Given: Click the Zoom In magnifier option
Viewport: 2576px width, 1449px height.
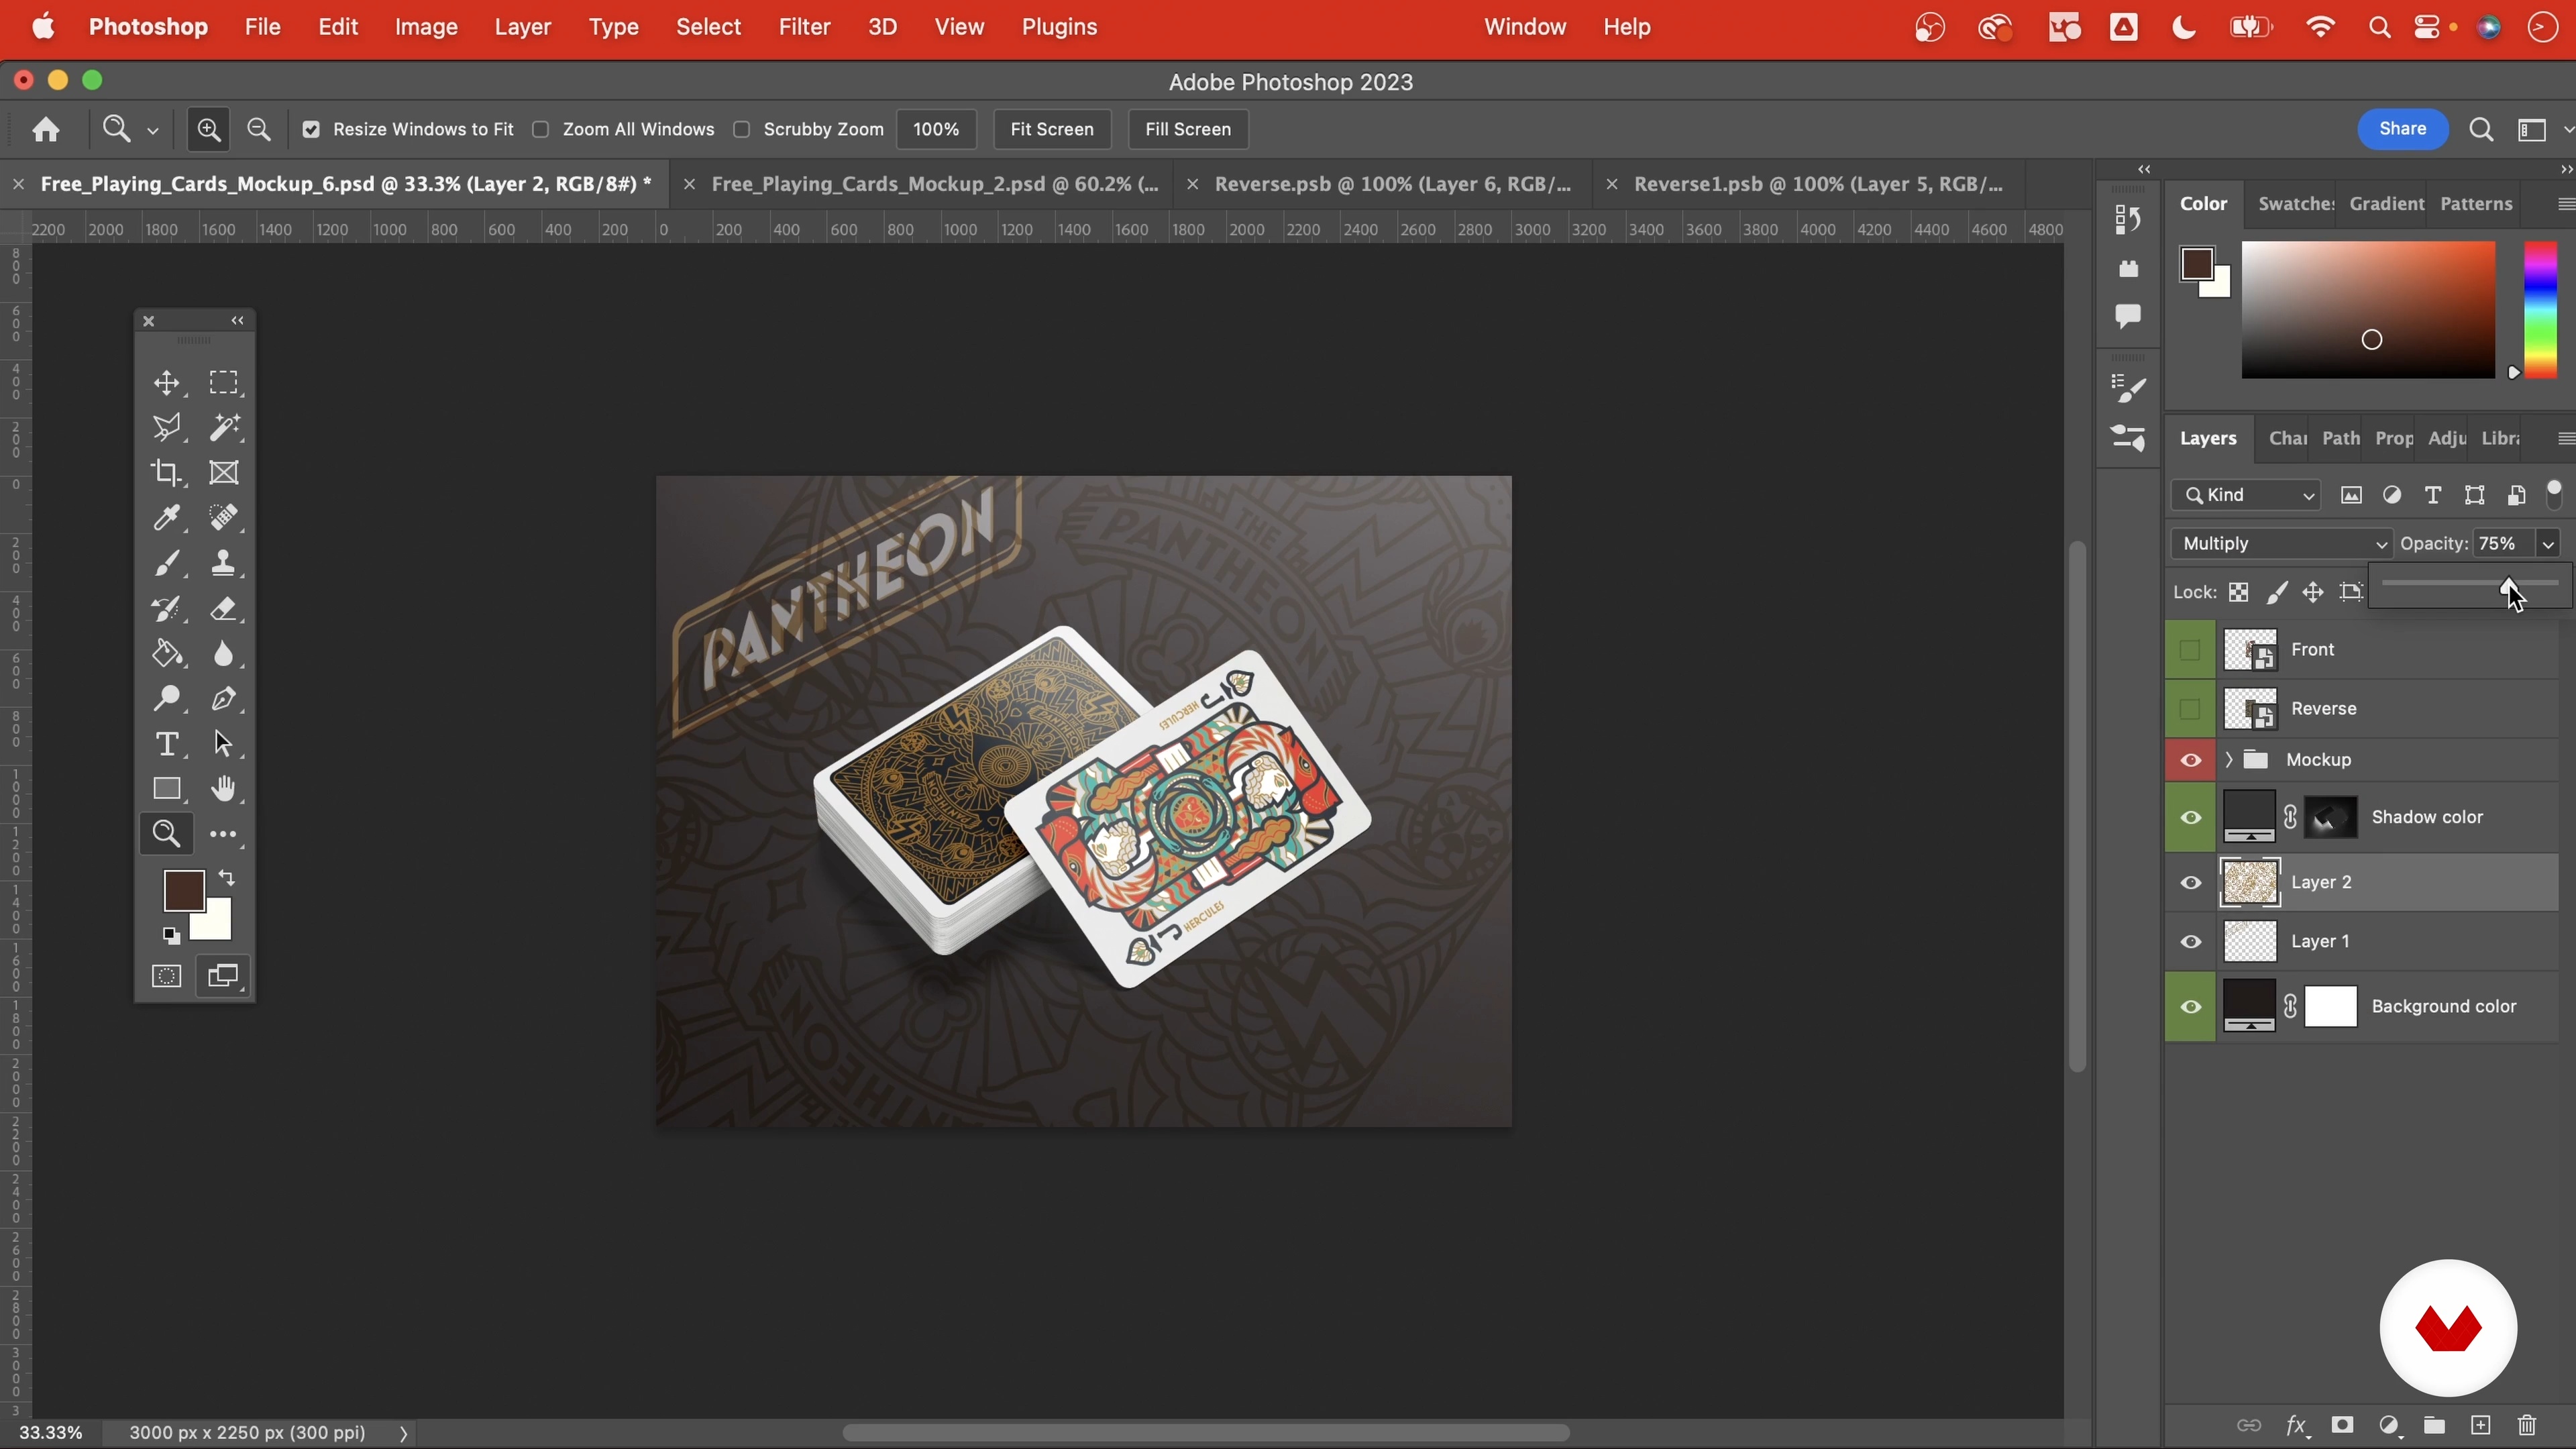Looking at the screenshot, I should click(x=209, y=129).
